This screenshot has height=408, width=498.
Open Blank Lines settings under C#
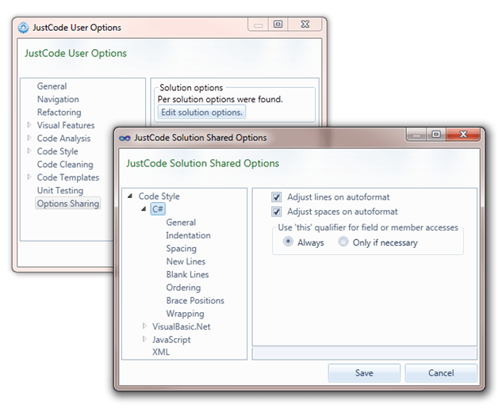point(187,274)
